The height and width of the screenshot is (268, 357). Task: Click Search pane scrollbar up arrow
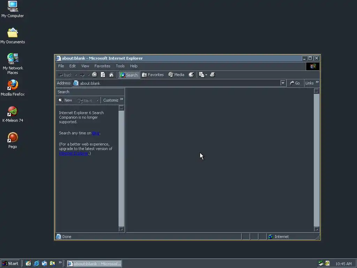point(121,108)
